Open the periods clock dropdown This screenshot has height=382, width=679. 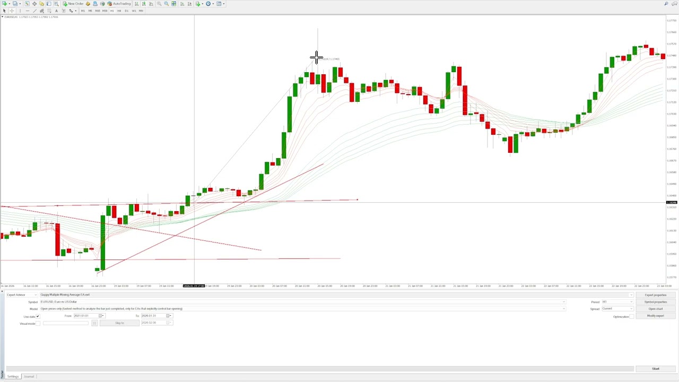click(210, 4)
